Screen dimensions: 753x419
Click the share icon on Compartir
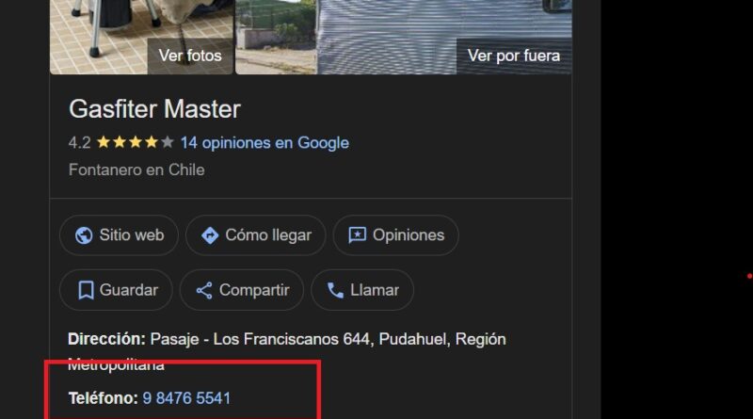point(204,291)
